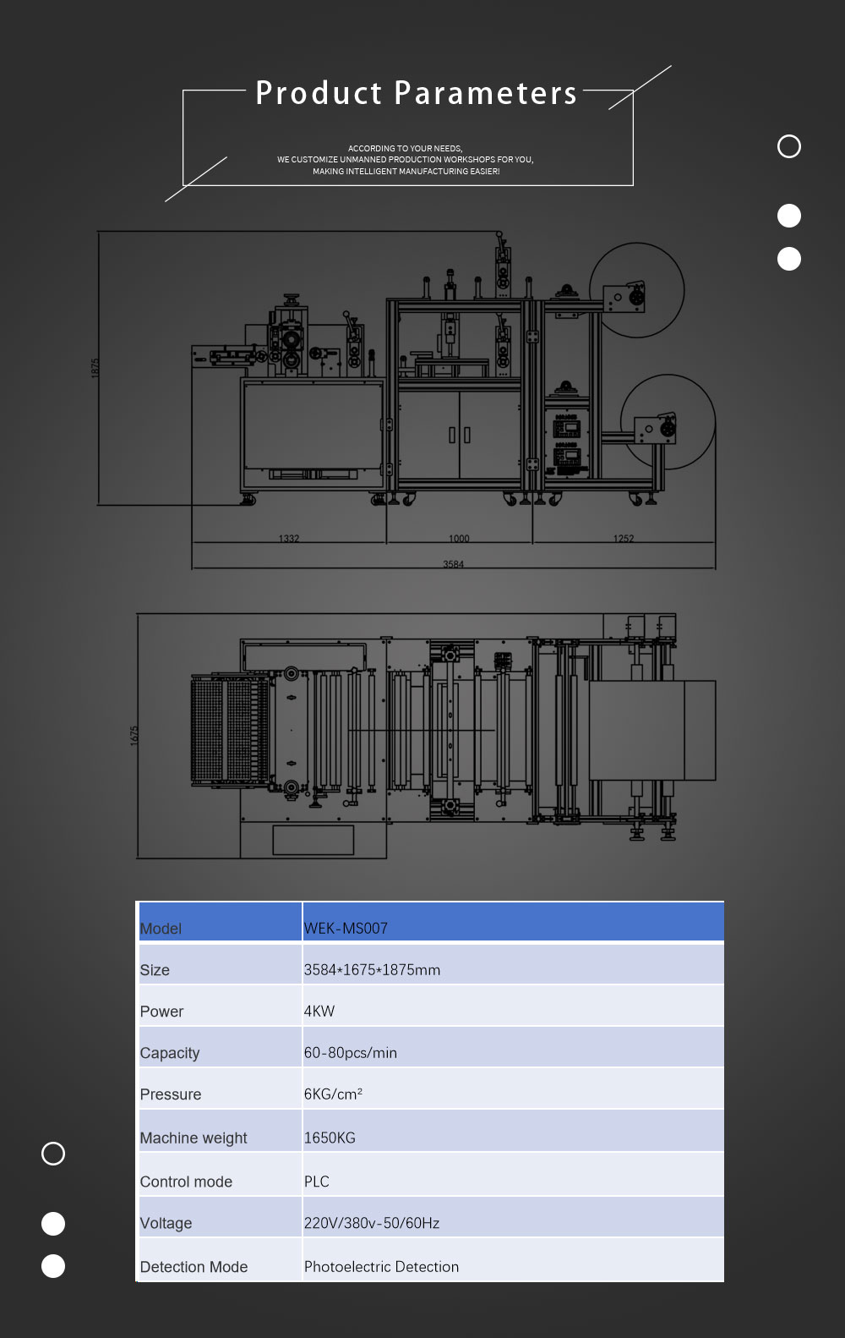Click the lower reel on the side-view drawing
Viewport: 845px width, 1338px height.
click(668, 423)
